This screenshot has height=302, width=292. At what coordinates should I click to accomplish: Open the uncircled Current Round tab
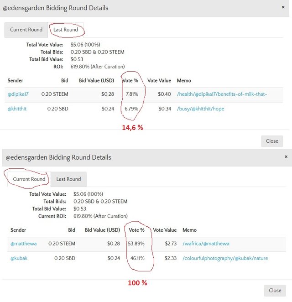click(26, 30)
